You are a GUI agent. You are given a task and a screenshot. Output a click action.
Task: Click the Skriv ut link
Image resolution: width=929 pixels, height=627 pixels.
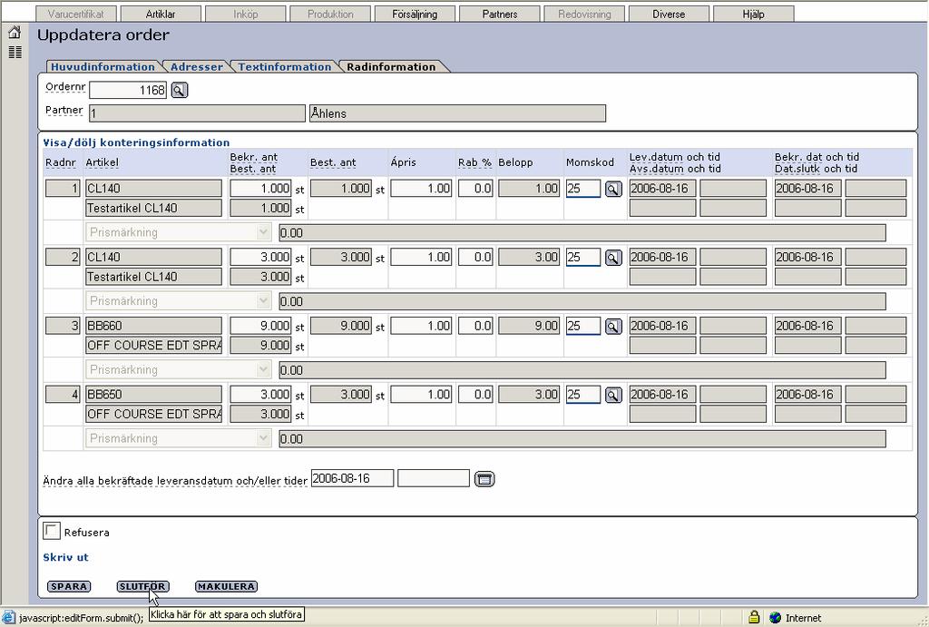65,557
